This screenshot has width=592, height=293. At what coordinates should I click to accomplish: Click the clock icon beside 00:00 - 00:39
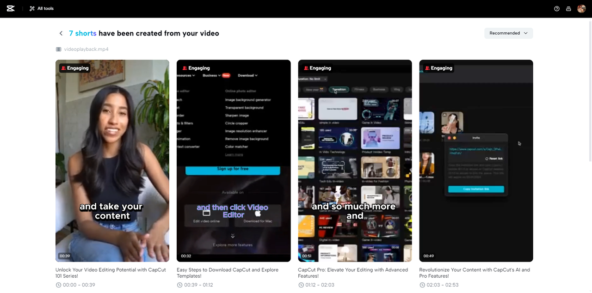pyautogui.click(x=59, y=285)
